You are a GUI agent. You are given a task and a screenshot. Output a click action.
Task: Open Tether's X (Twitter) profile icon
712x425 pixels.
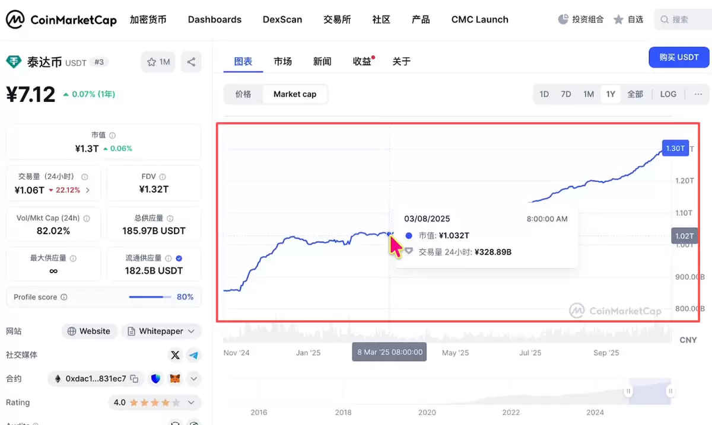click(175, 355)
